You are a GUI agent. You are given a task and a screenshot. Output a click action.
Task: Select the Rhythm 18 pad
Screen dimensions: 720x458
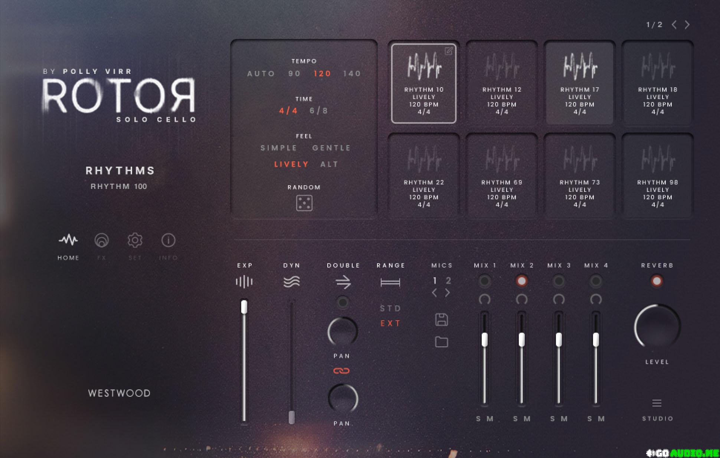tap(658, 83)
